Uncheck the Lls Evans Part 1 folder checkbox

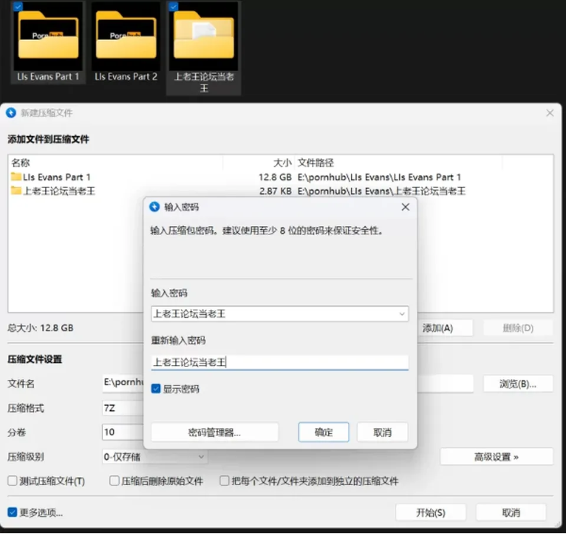tap(18, 6)
